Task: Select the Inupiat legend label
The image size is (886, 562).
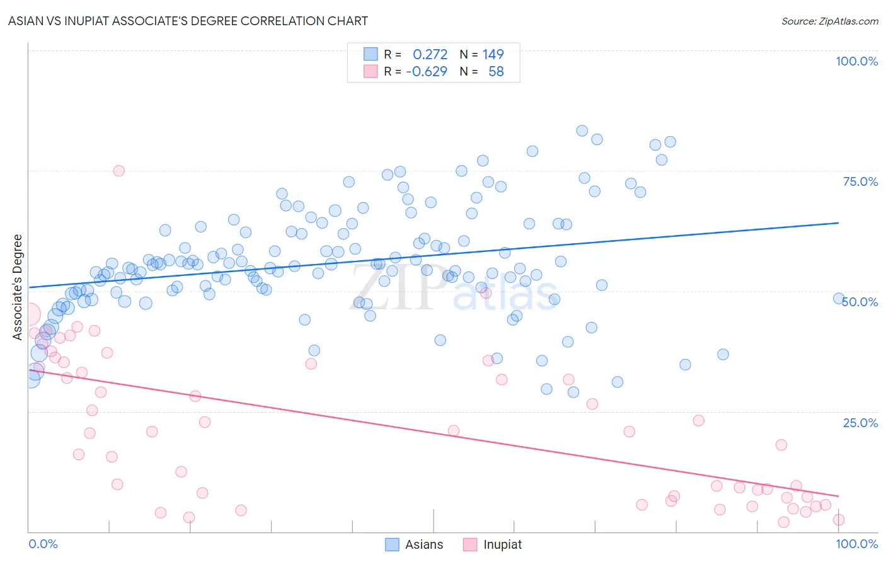Action: (x=502, y=545)
